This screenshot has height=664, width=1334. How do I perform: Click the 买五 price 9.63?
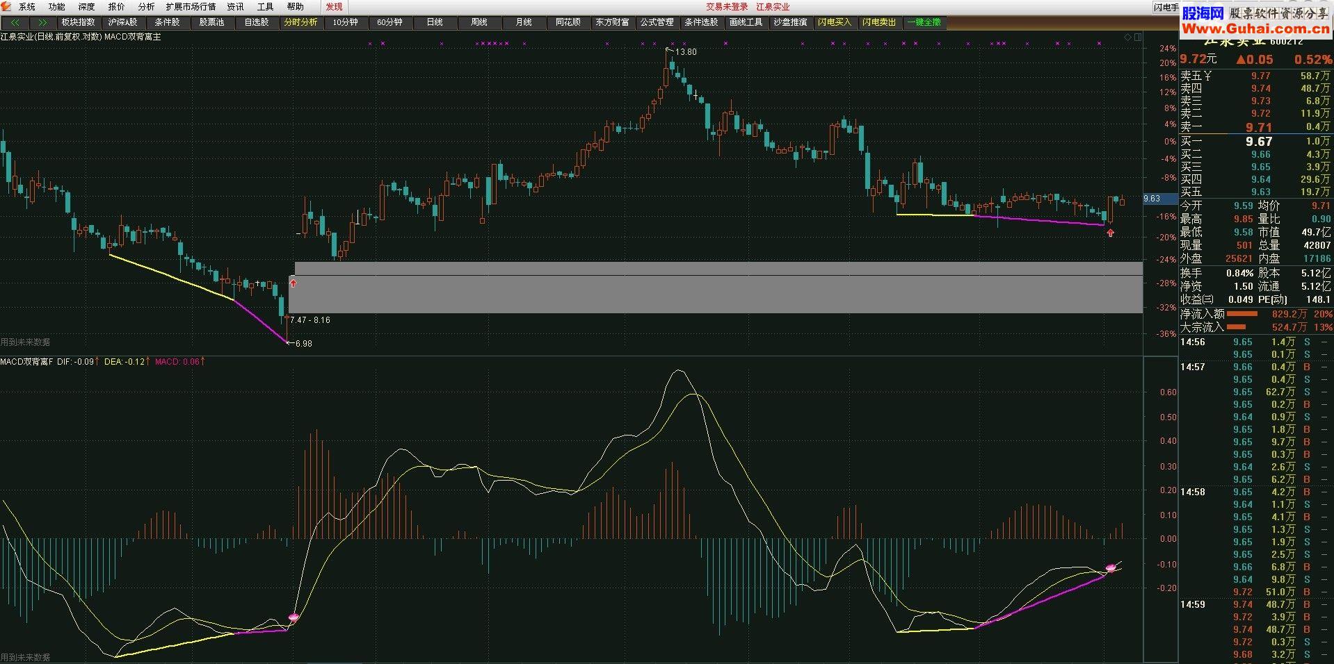pos(1260,192)
